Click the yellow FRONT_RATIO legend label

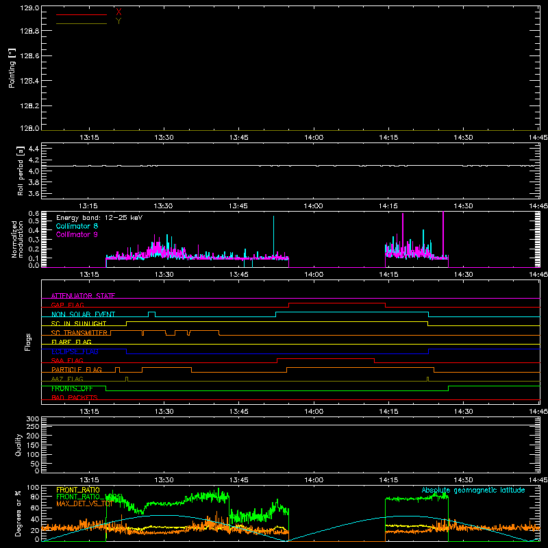78,490
